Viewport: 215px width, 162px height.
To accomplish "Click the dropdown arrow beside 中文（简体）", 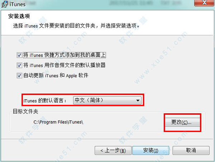I will coord(138,101).
